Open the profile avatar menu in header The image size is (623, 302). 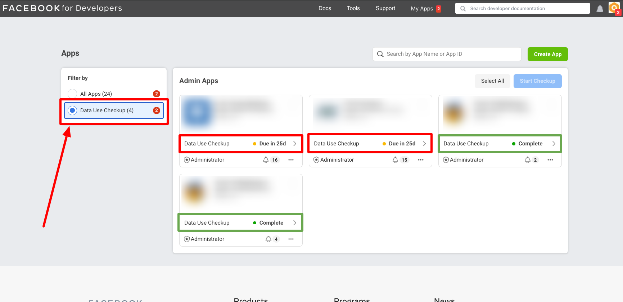pos(614,8)
